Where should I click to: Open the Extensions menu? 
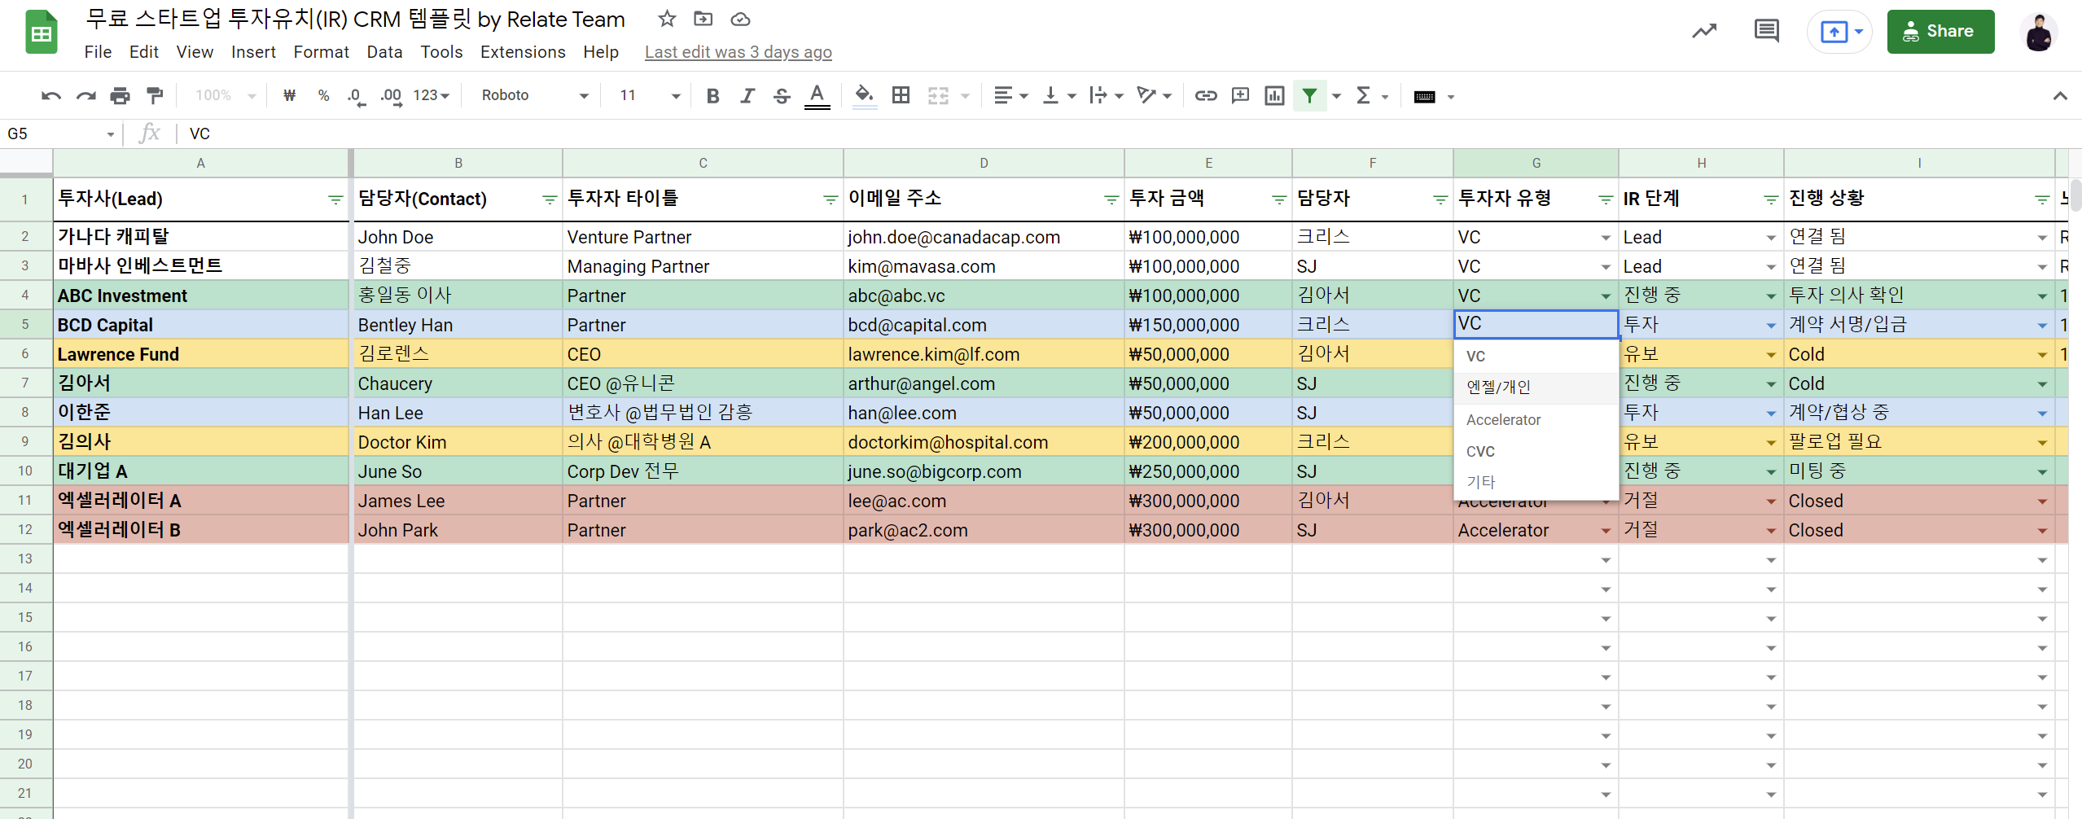523,52
